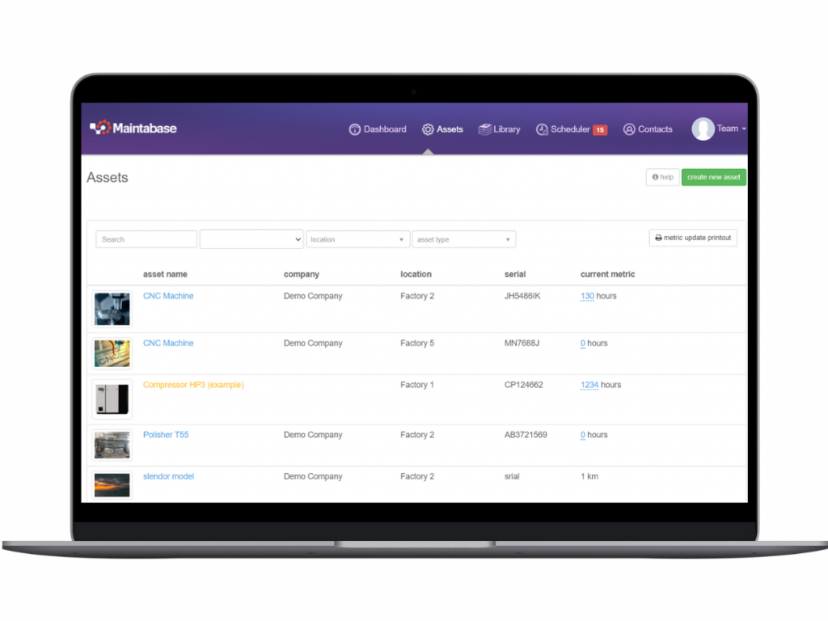Click the Scheduler clock icon
828x621 pixels.
click(540, 129)
